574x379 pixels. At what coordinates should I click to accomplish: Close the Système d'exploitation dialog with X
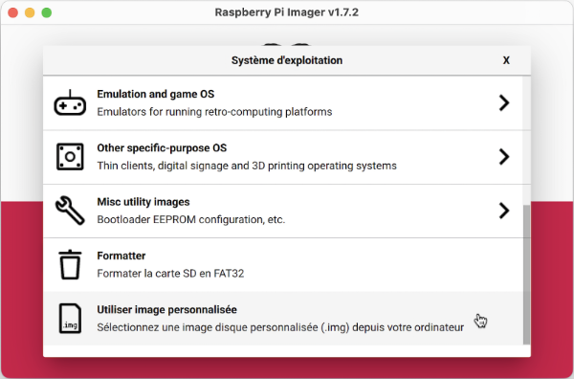coord(506,60)
